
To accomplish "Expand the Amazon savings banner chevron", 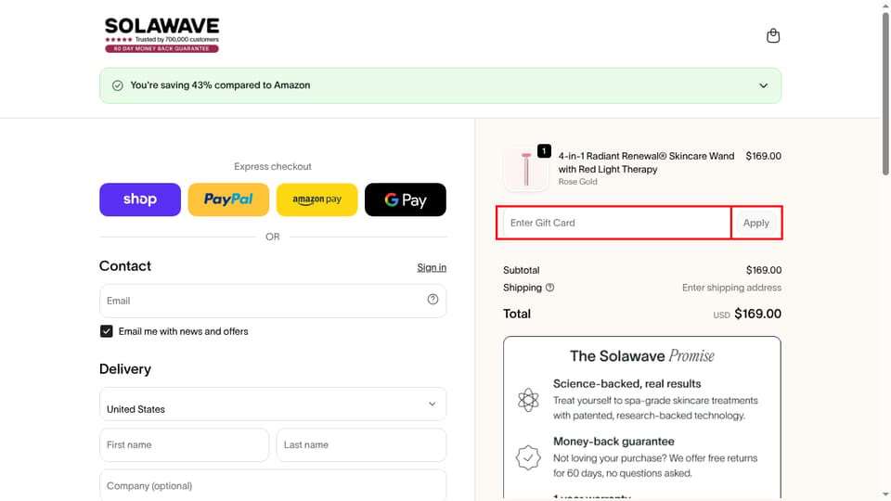I will (x=763, y=85).
